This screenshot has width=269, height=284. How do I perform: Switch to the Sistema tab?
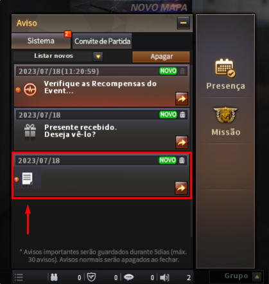point(41,41)
